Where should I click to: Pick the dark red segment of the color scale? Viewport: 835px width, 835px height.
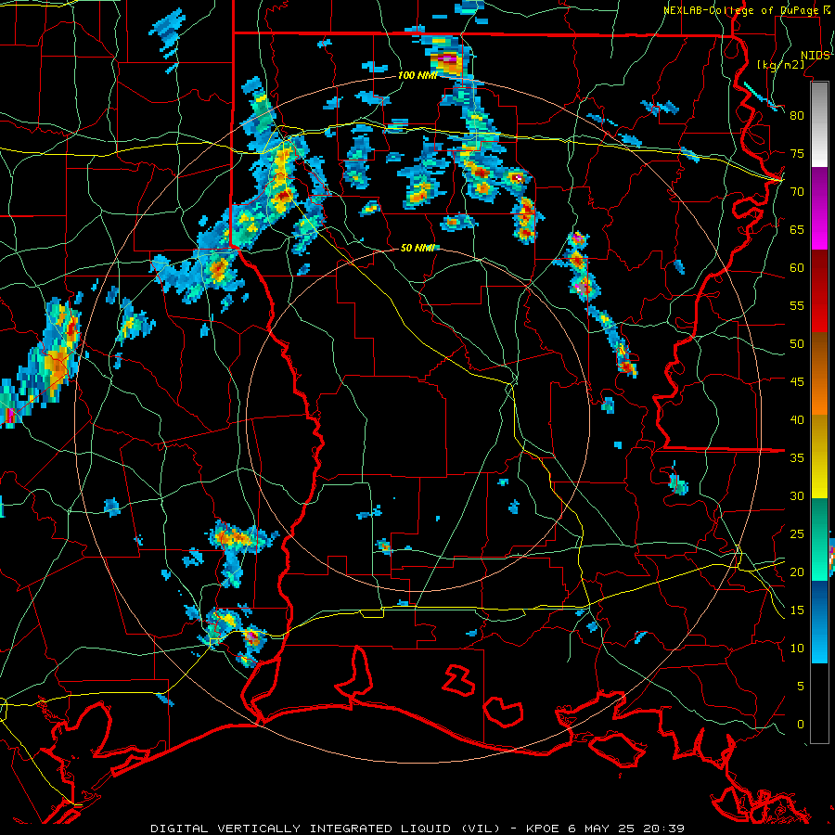click(819, 290)
